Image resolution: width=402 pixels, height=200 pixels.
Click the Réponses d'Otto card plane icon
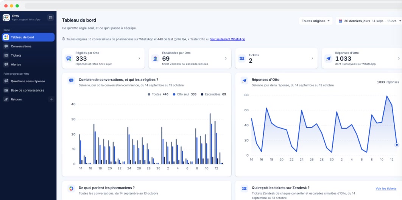(329, 58)
